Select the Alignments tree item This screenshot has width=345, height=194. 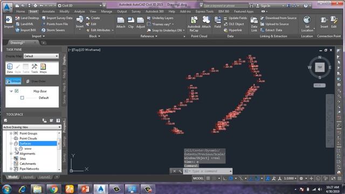(x=27, y=154)
